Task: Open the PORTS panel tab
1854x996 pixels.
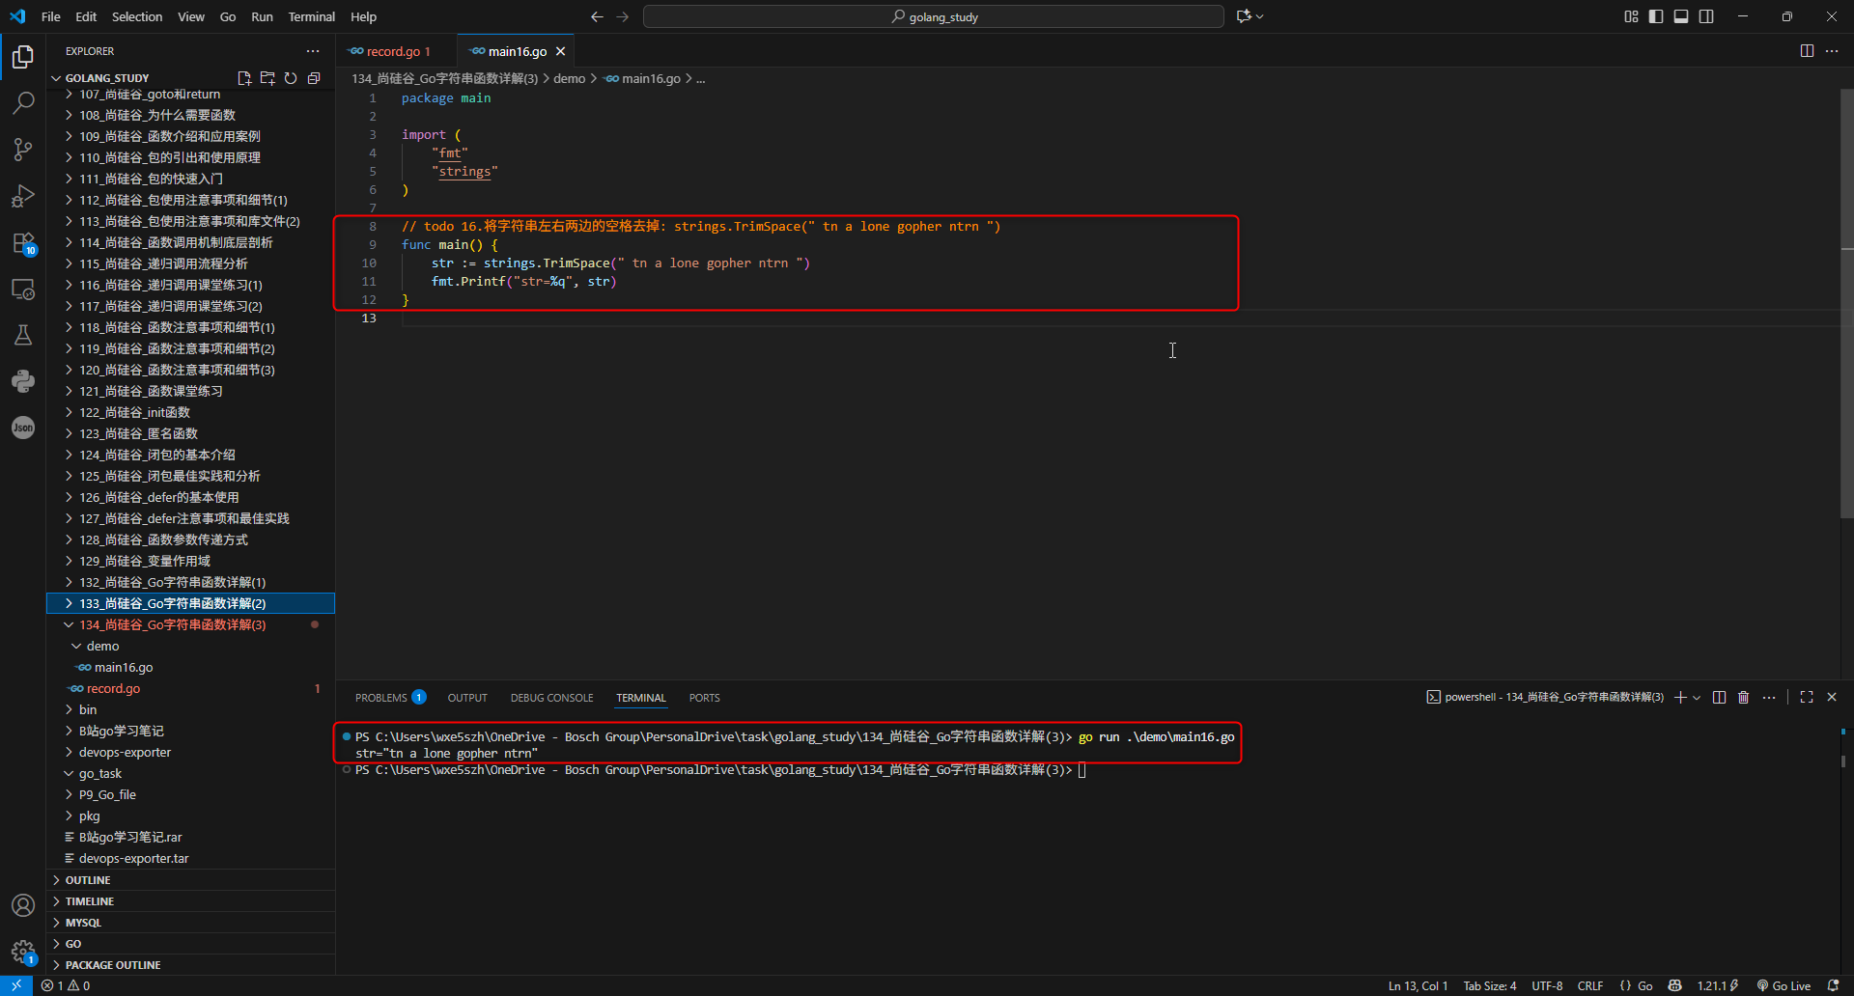Action: pos(705,698)
